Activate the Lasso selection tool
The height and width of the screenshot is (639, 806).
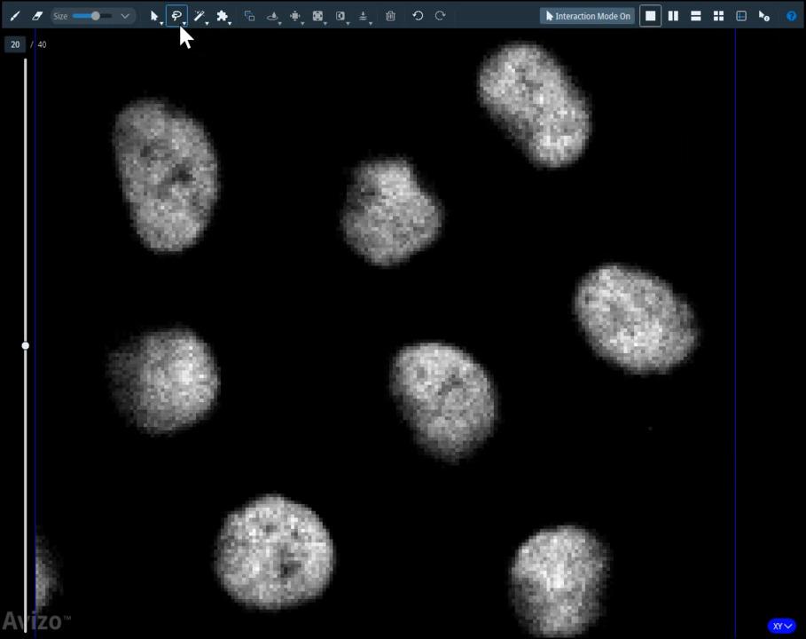pyautogui.click(x=176, y=16)
